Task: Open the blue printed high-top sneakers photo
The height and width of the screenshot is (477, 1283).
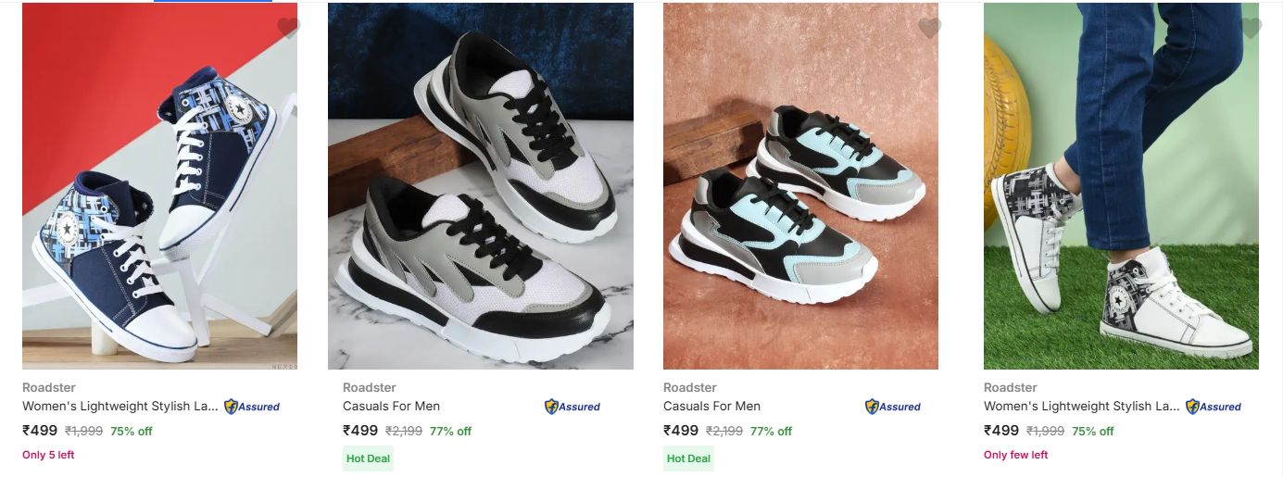Action: [x=159, y=186]
